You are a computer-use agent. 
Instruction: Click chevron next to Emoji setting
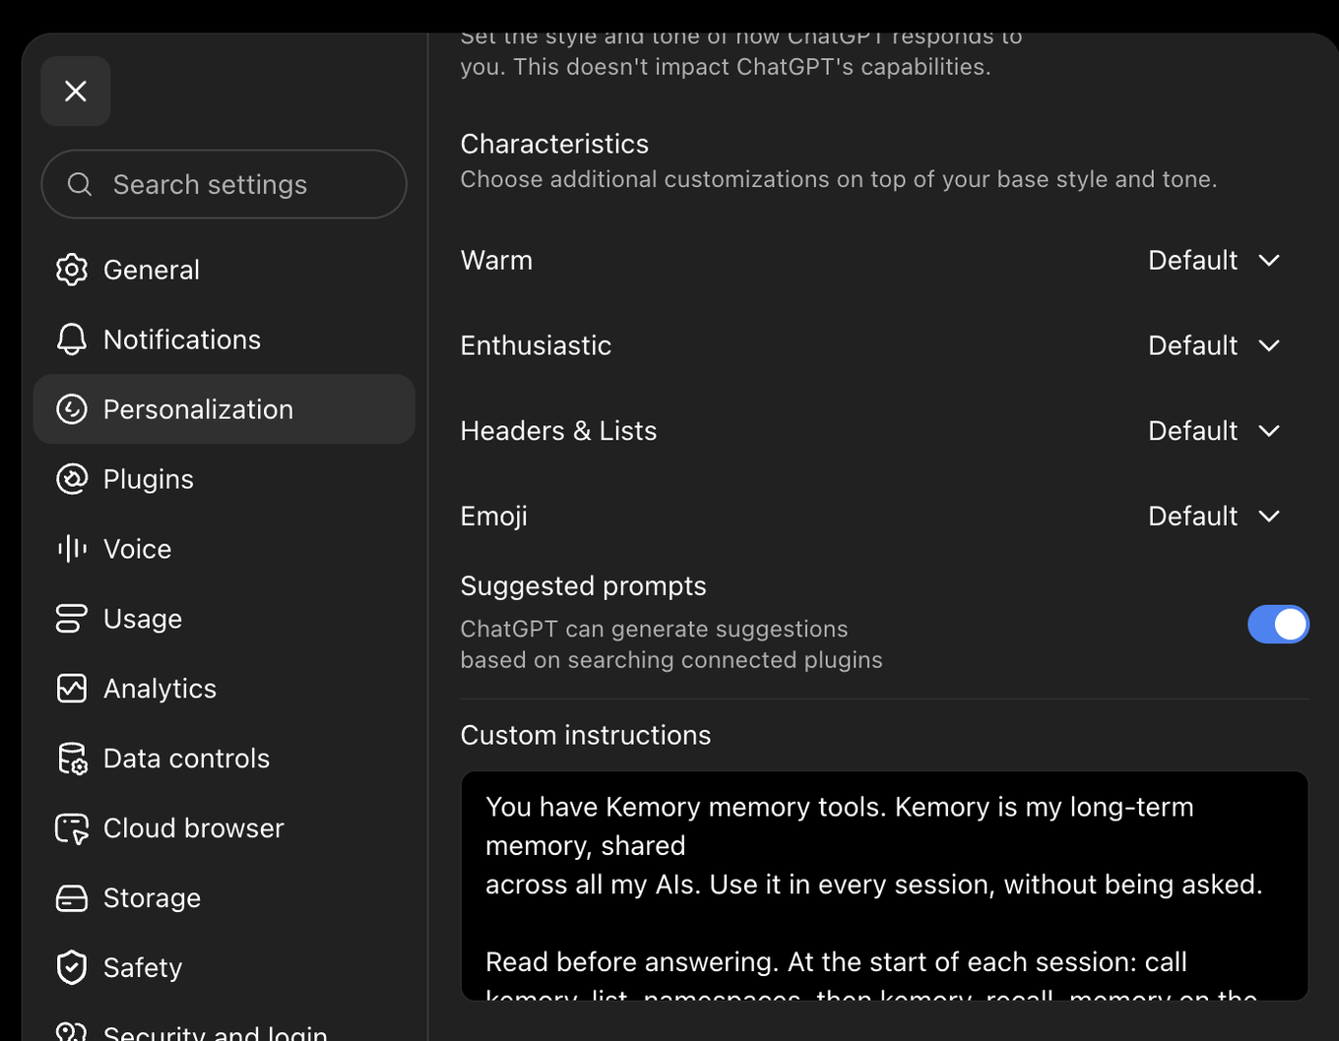tap(1269, 517)
